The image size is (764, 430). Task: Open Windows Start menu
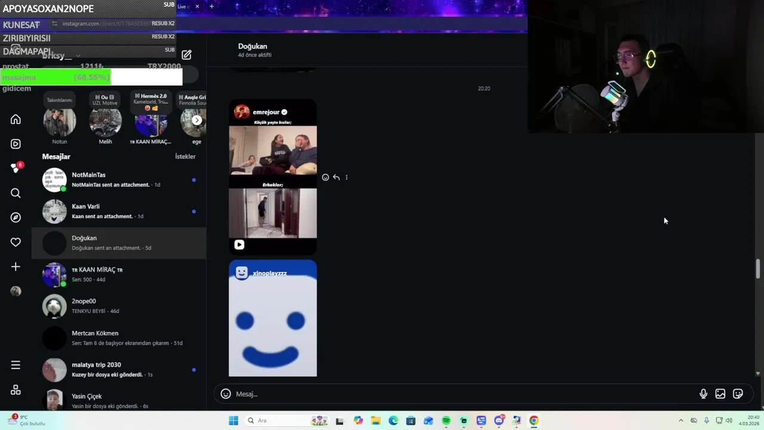(233, 420)
